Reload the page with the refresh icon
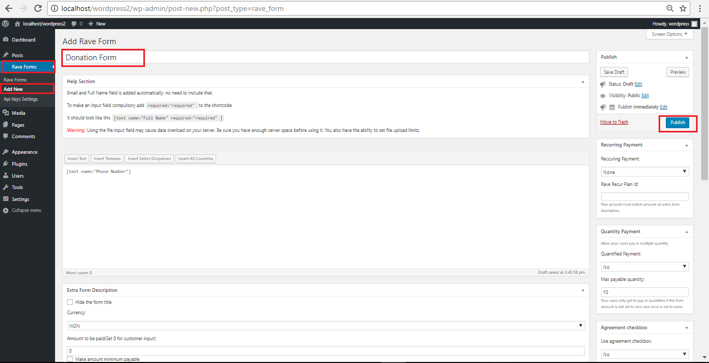 coord(38,8)
